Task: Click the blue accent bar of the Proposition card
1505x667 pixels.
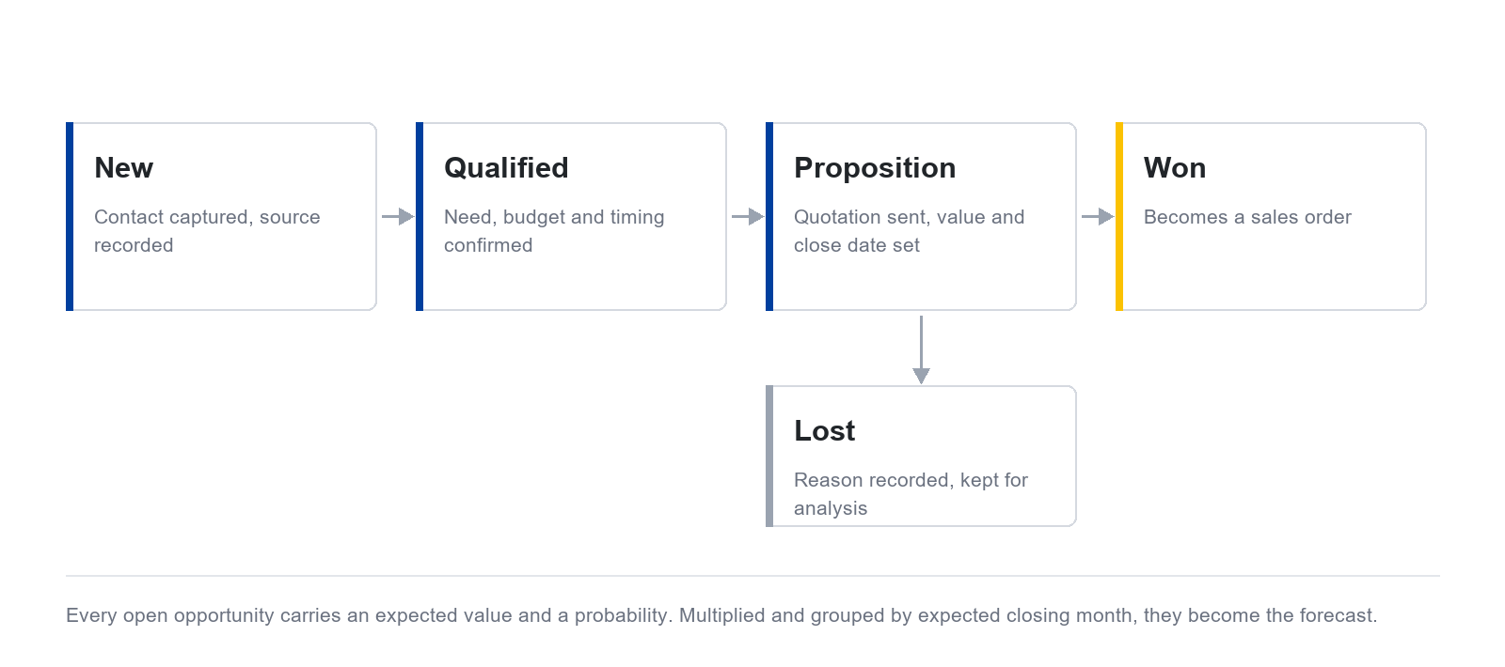Action: [769, 216]
